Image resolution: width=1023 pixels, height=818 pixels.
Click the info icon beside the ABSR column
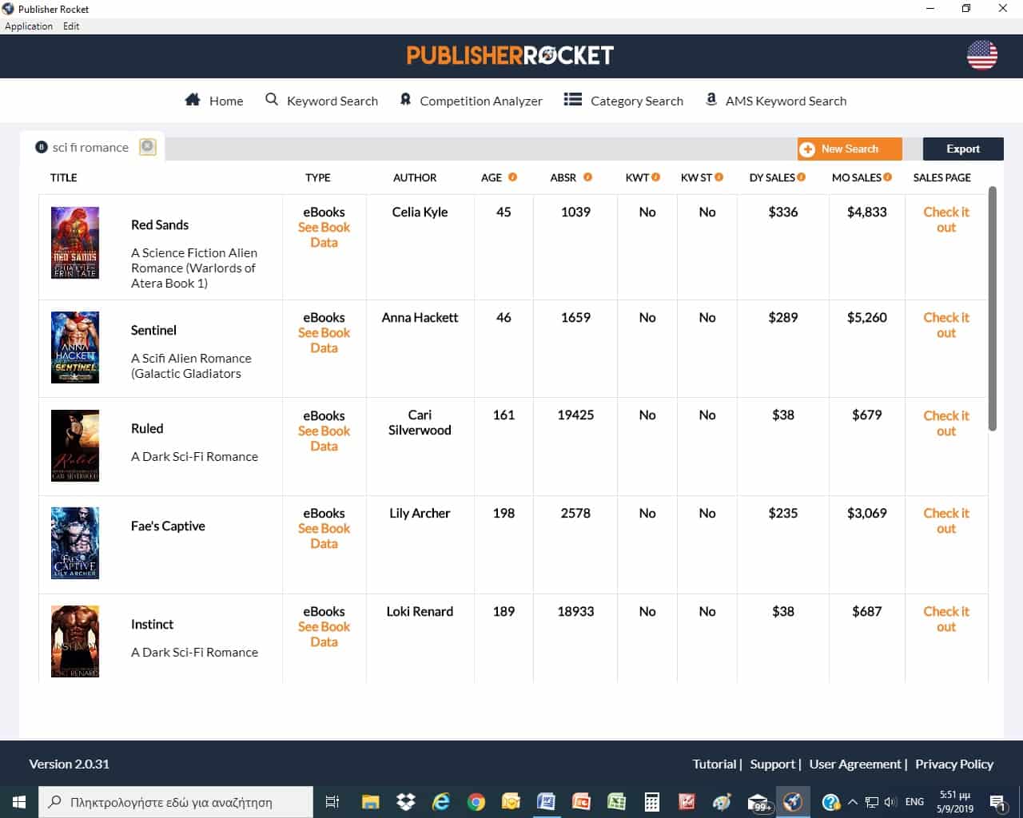coord(589,177)
